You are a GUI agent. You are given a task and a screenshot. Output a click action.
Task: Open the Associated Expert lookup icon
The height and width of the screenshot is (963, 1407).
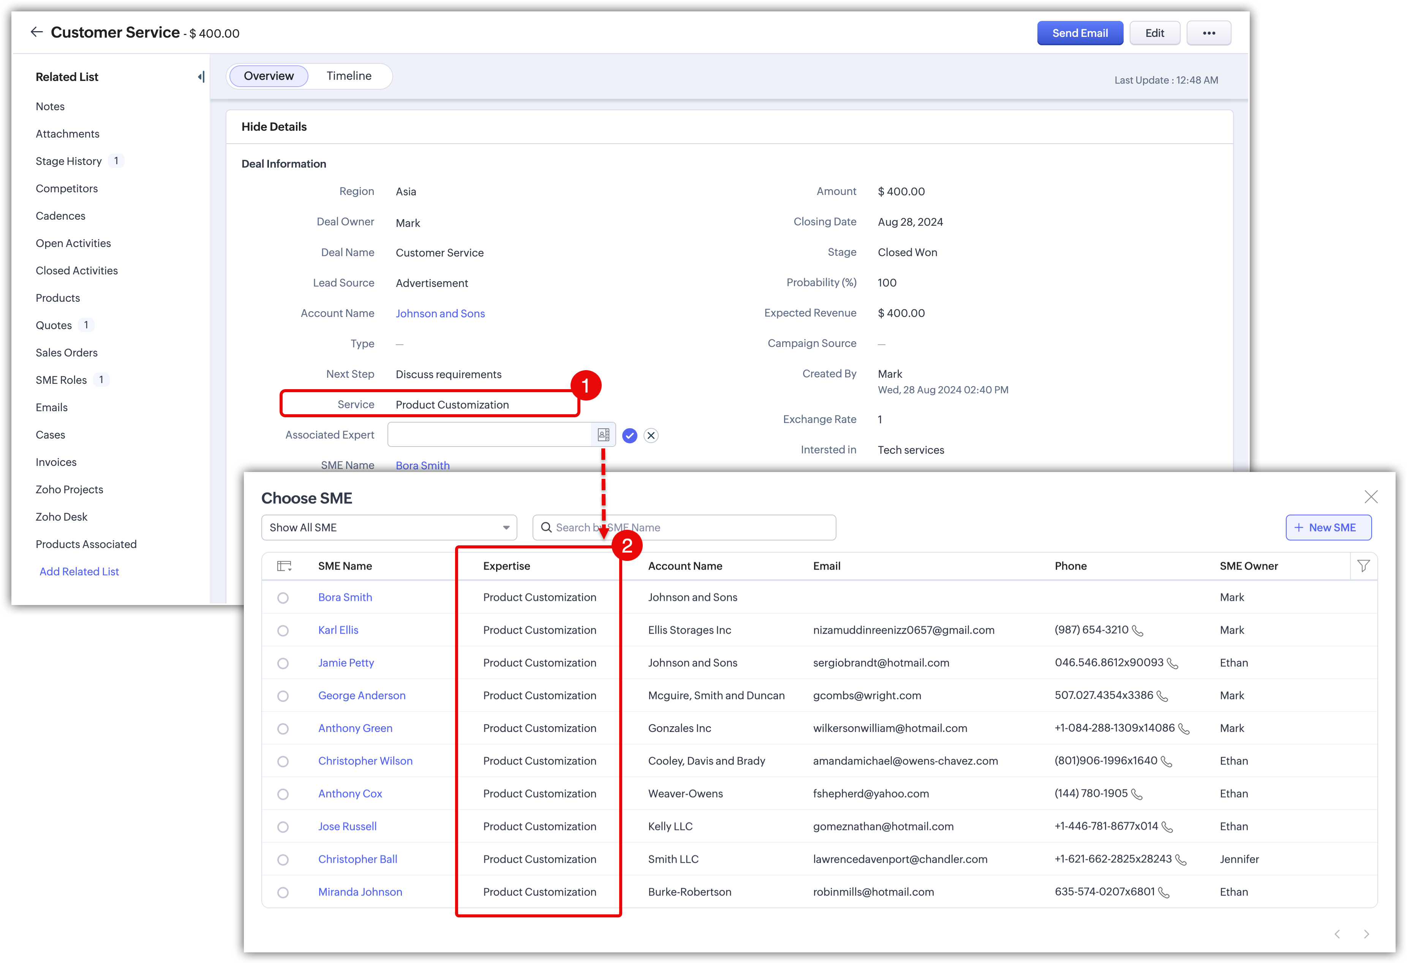point(603,435)
